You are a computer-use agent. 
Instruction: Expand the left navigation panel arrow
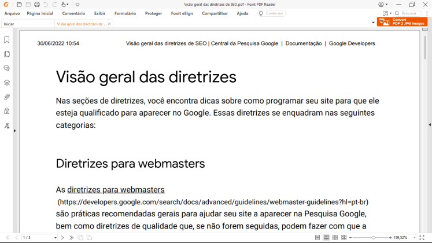[14, 131]
